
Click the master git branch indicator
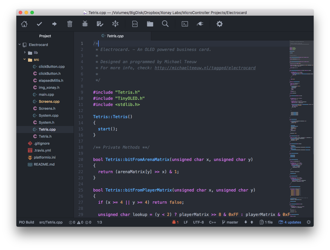(x=230, y=222)
